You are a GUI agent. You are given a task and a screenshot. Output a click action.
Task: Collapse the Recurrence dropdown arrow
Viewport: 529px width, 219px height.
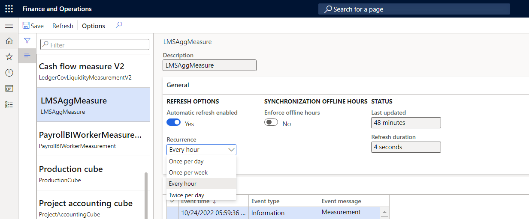click(x=231, y=150)
